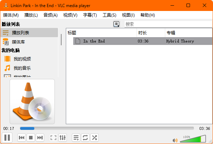Viewport: 213px width, 144px height.
Task: Select 媒体库 in the sidebar
Action: click(x=29, y=42)
